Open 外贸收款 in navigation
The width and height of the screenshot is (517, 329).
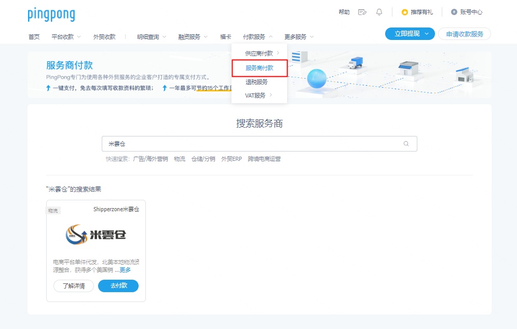[104, 37]
